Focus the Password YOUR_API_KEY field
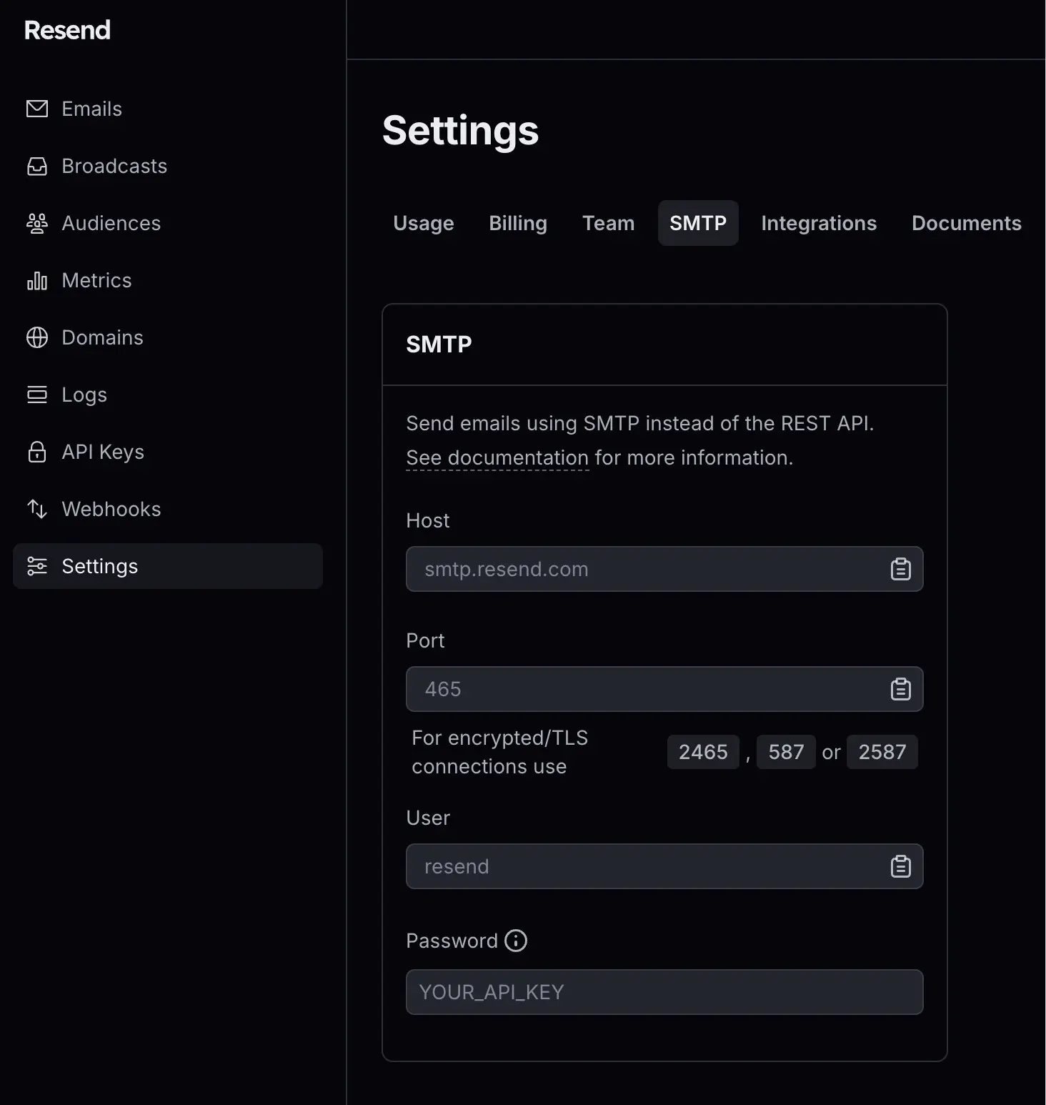The width and height of the screenshot is (1046, 1105). tap(664, 992)
